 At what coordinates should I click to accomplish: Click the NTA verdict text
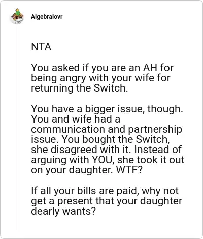click(41, 47)
